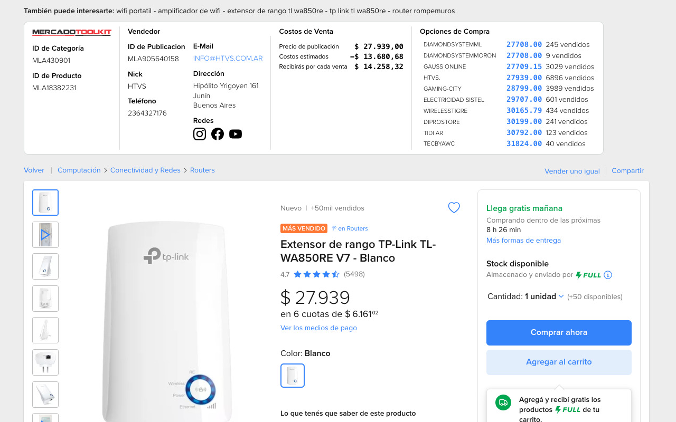Click category ID MLA430901
Image resolution: width=676 pixels, height=422 pixels.
tap(51, 61)
